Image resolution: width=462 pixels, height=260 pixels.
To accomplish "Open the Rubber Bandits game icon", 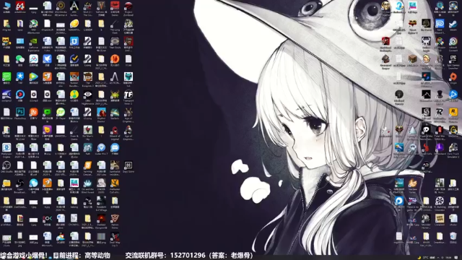I will click(74, 79).
